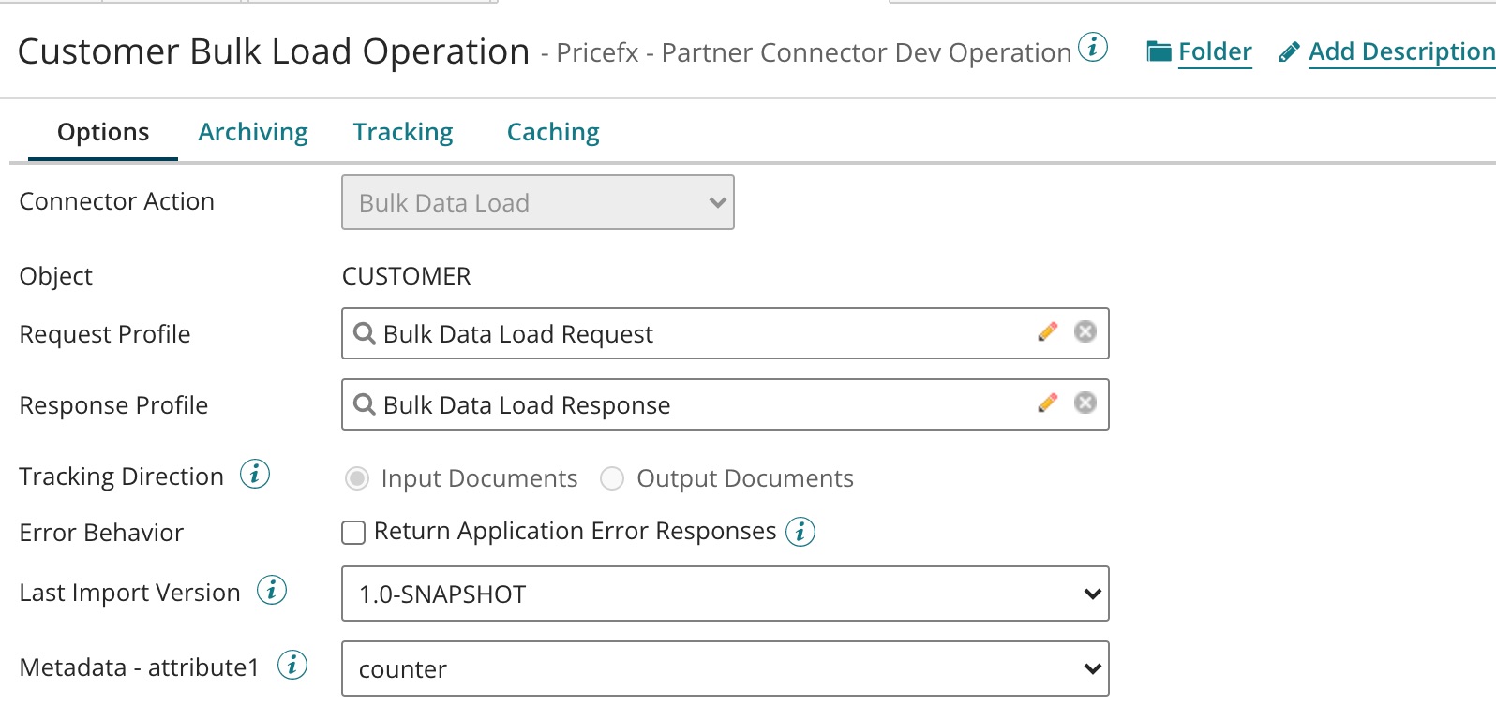Screen dimensions: 1496x704
Task: Switch to the Caching tab
Action: coord(553,132)
